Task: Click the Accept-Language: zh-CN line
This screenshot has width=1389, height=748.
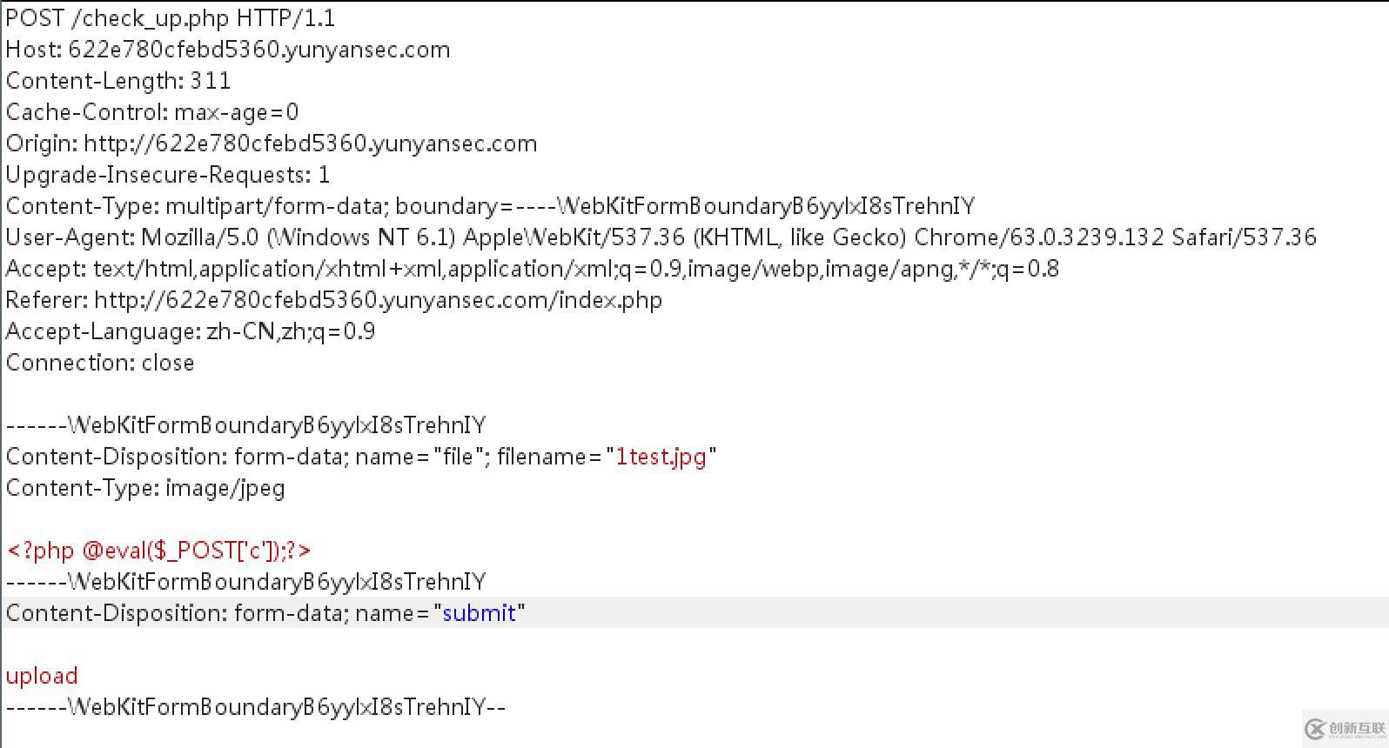Action: (x=191, y=331)
